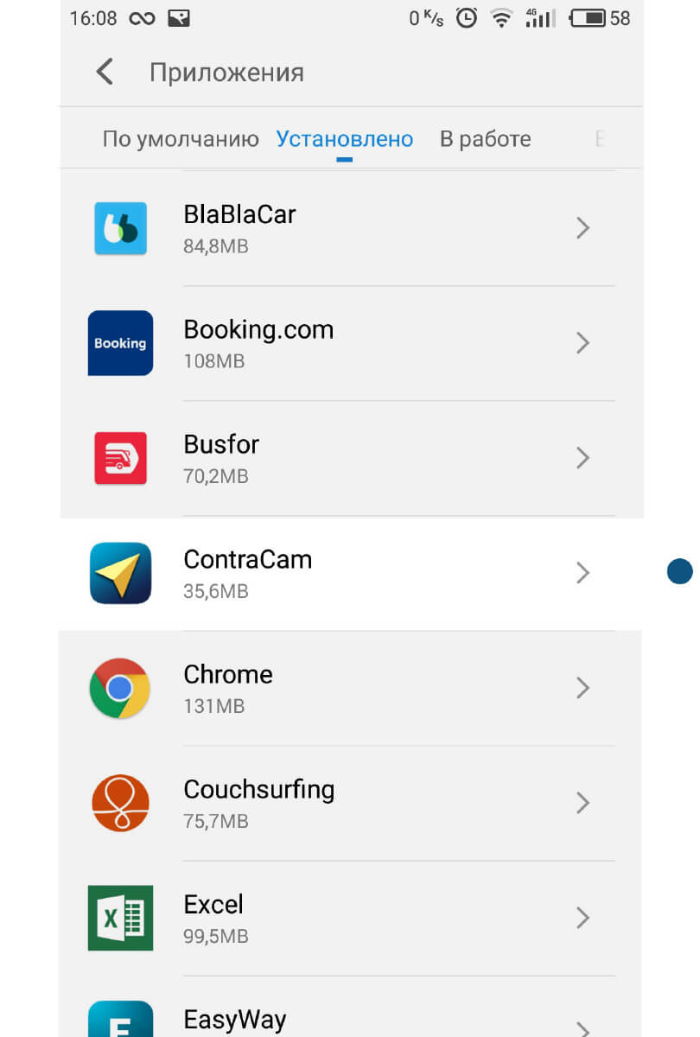Image resolution: width=700 pixels, height=1037 pixels.
Task: Tap the back arrow next to Приложения
Action: point(105,72)
